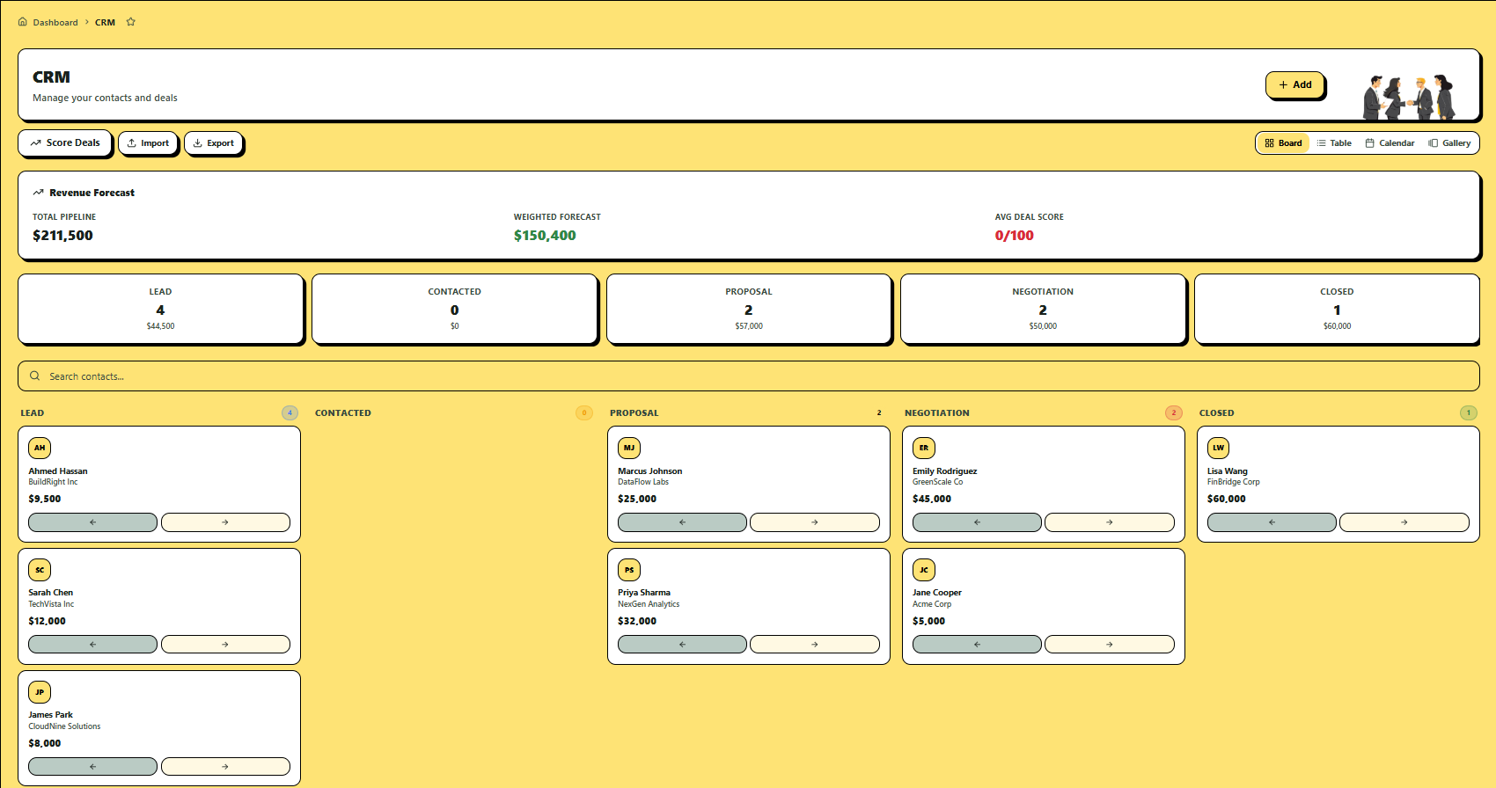
Task: Click the JP avatar on James Park card
Action: coord(40,692)
